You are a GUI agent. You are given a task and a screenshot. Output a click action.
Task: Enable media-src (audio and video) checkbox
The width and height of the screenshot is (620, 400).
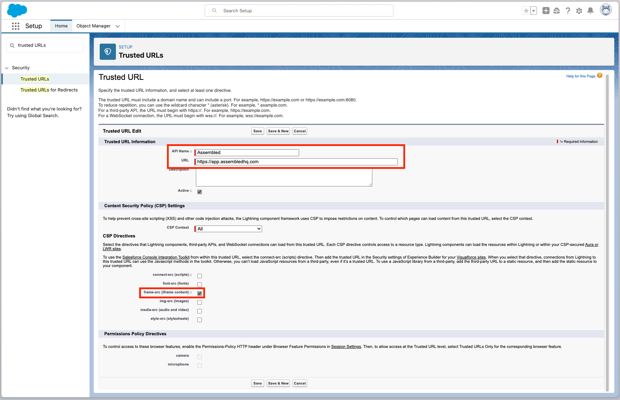click(199, 311)
